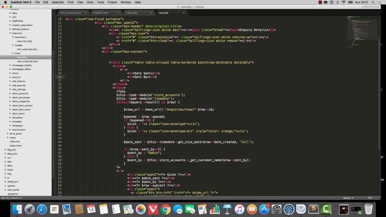Launch Safari from the dock
This screenshot has width=386, height=217.
click(x=42, y=209)
